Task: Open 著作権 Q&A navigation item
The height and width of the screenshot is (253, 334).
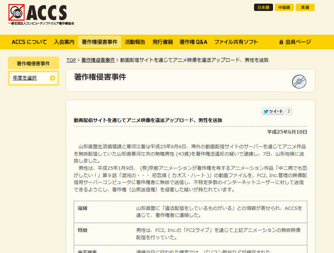Action: pos(193,42)
